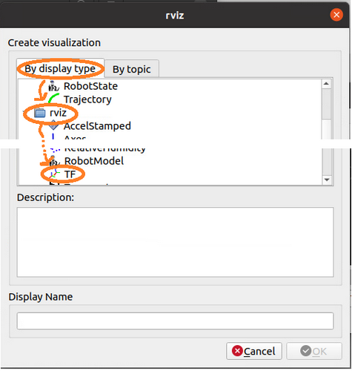352x371 pixels.
Task: Click the gray checkmark icon on OK
Action: (306, 351)
